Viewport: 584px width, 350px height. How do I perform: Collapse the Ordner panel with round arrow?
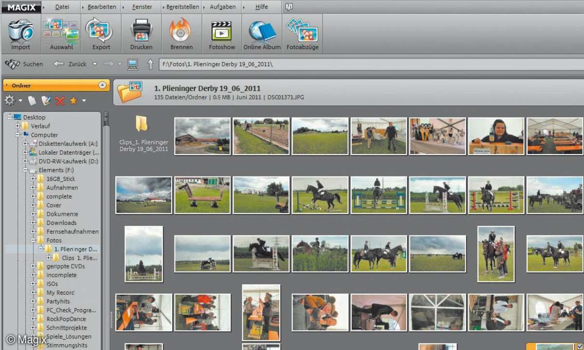coord(102,85)
